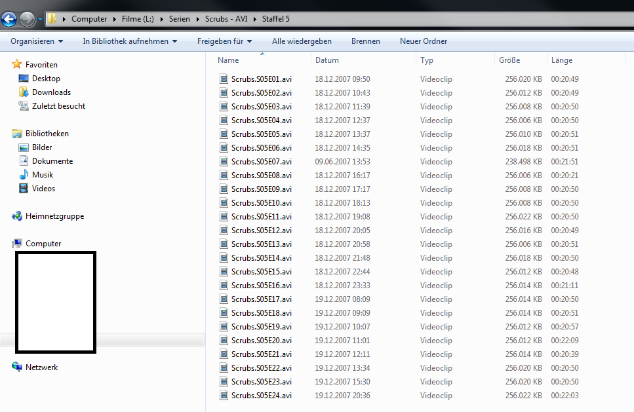Open Scrubs - AVI breadcrumb segment
The image size is (634, 412).
226,19
